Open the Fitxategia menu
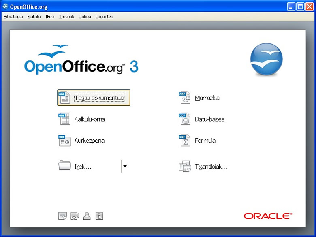Viewport: 316px width, 237px height. pyautogui.click(x=13, y=17)
